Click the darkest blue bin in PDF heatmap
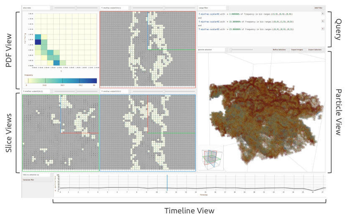347x218 pixels. (38, 42)
